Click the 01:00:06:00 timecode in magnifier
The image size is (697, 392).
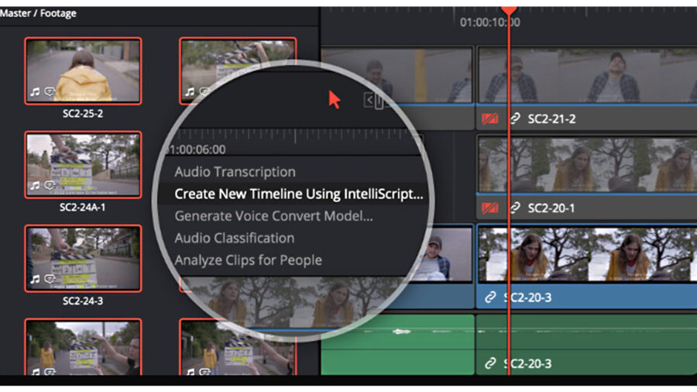pos(196,150)
